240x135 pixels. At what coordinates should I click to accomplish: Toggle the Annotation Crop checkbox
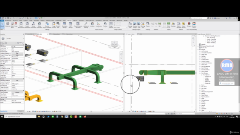coord(12,70)
